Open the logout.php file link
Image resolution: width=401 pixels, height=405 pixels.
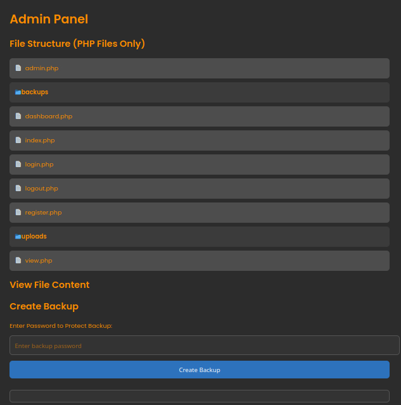[42, 189]
